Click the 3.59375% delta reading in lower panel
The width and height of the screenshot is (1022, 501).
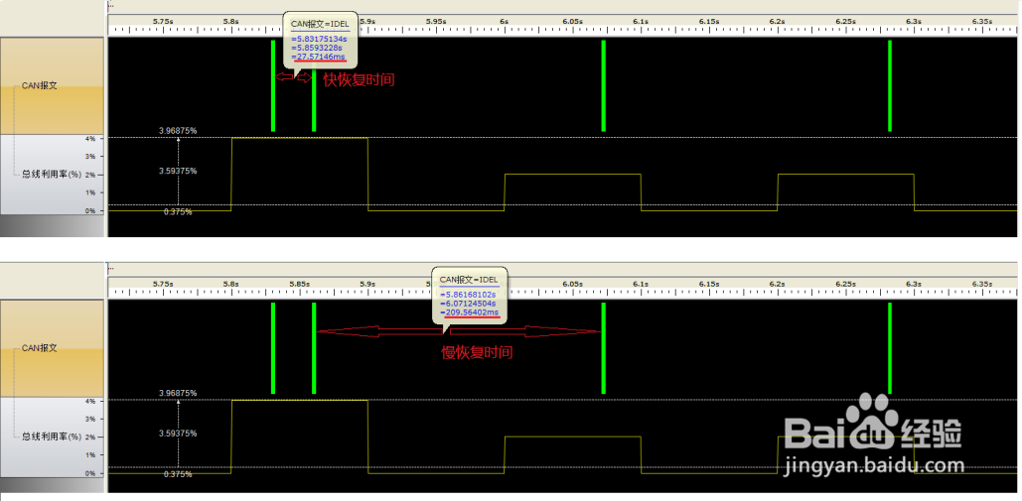tap(177, 434)
